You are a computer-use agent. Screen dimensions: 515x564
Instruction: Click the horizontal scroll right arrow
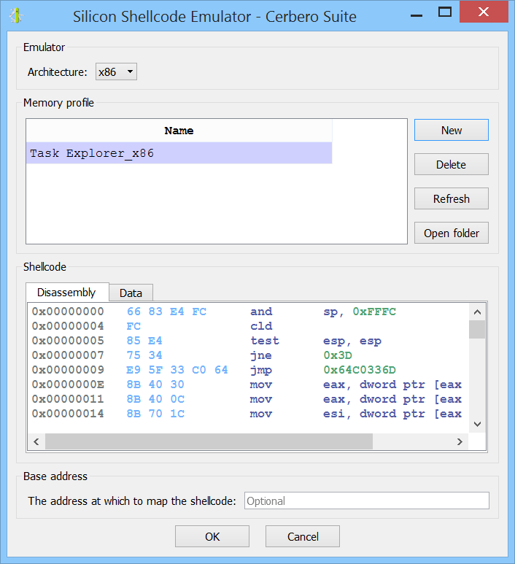(460, 441)
